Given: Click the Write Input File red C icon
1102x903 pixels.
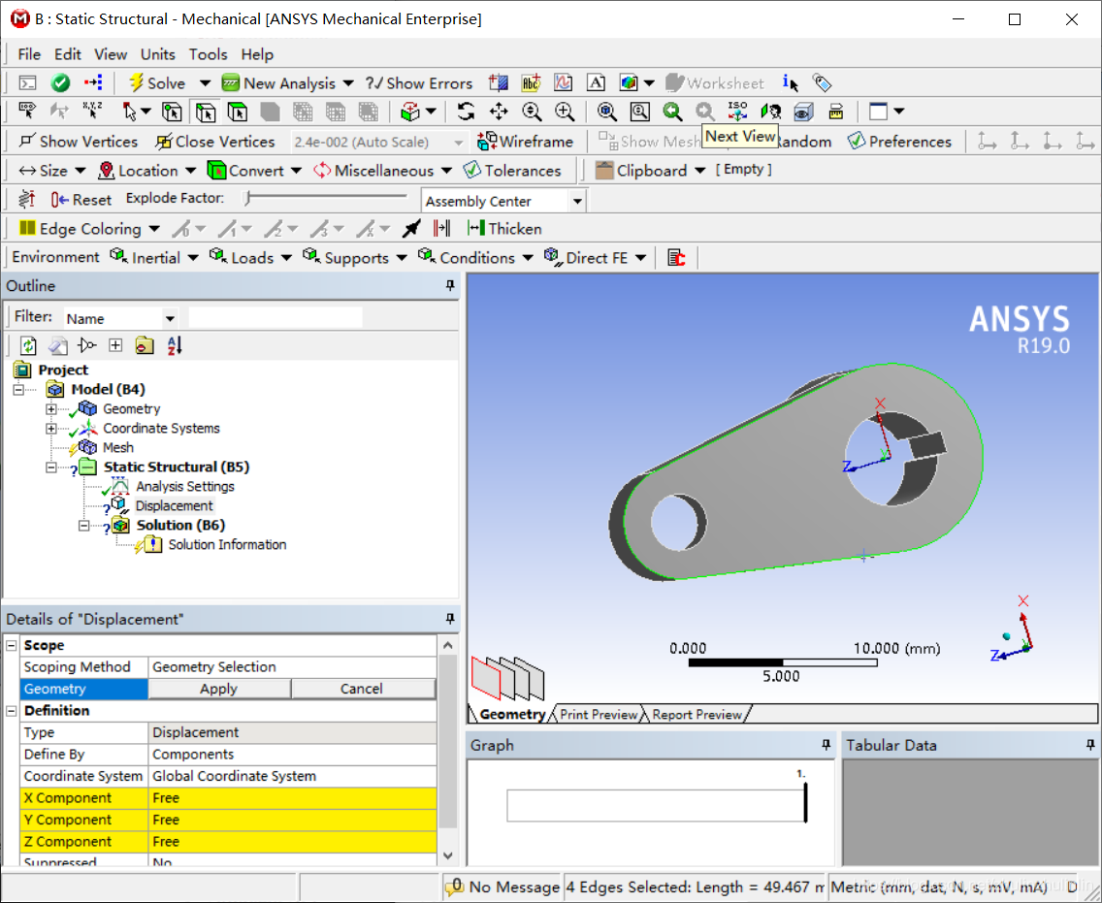Looking at the screenshot, I should tap(676, 257).
